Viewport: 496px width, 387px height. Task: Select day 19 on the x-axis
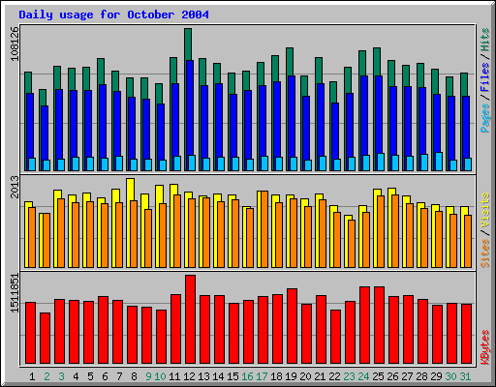tap(291, 376)
